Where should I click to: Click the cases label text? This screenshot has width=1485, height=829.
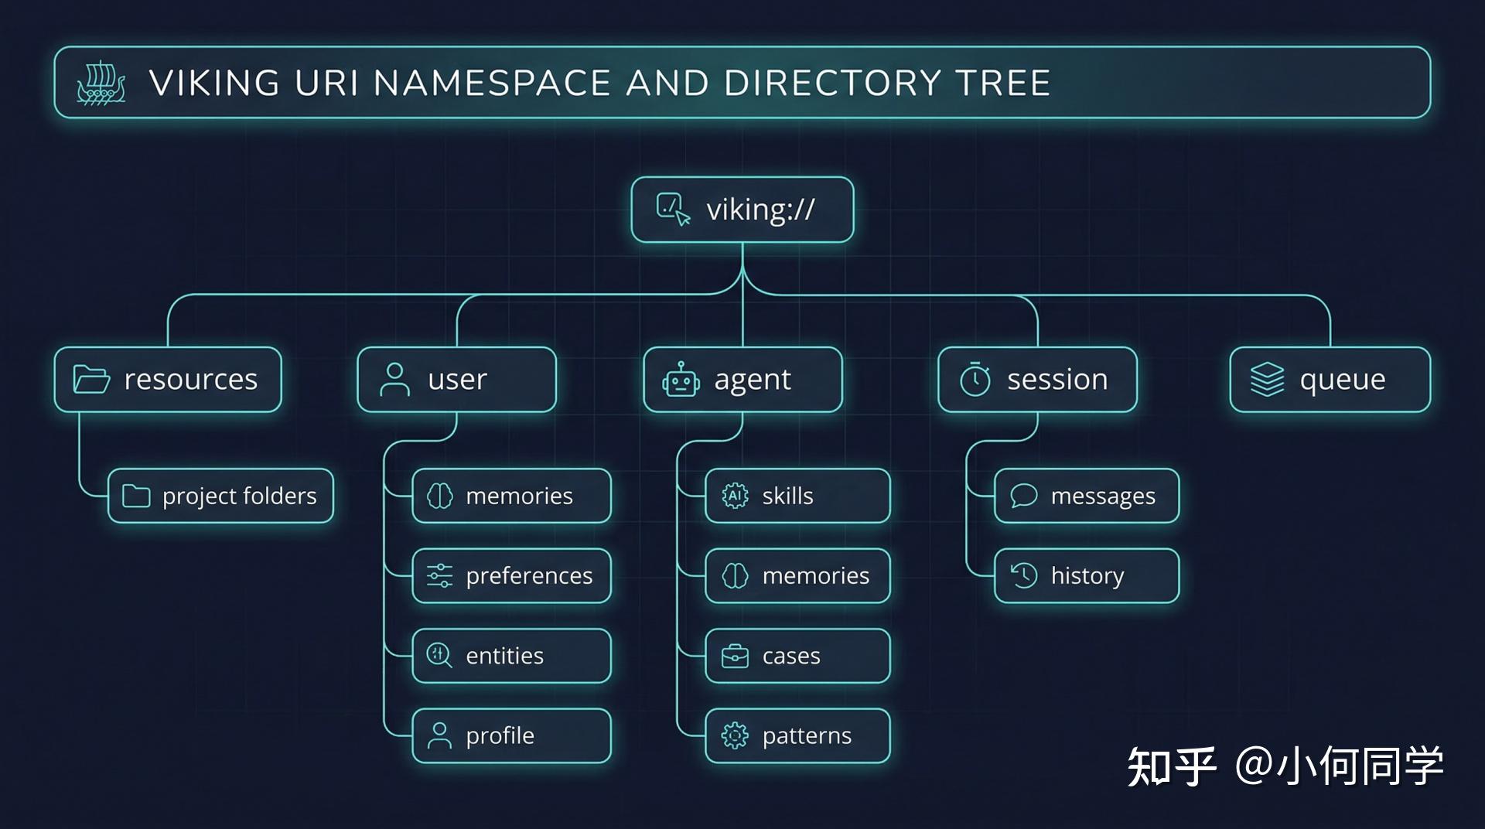(x=791, y=657)
